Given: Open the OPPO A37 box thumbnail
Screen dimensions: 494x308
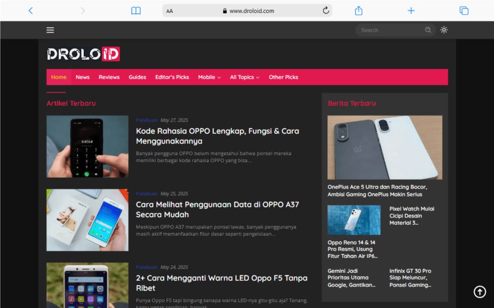Looking at the screenshot, I should point(88,220).
